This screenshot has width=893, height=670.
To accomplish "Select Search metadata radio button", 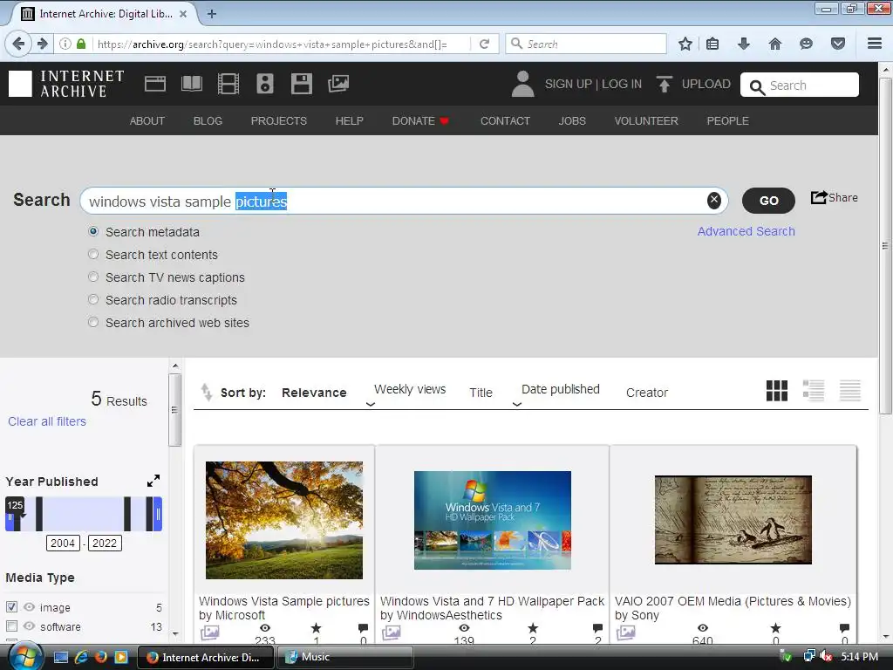I will (93, 232).
